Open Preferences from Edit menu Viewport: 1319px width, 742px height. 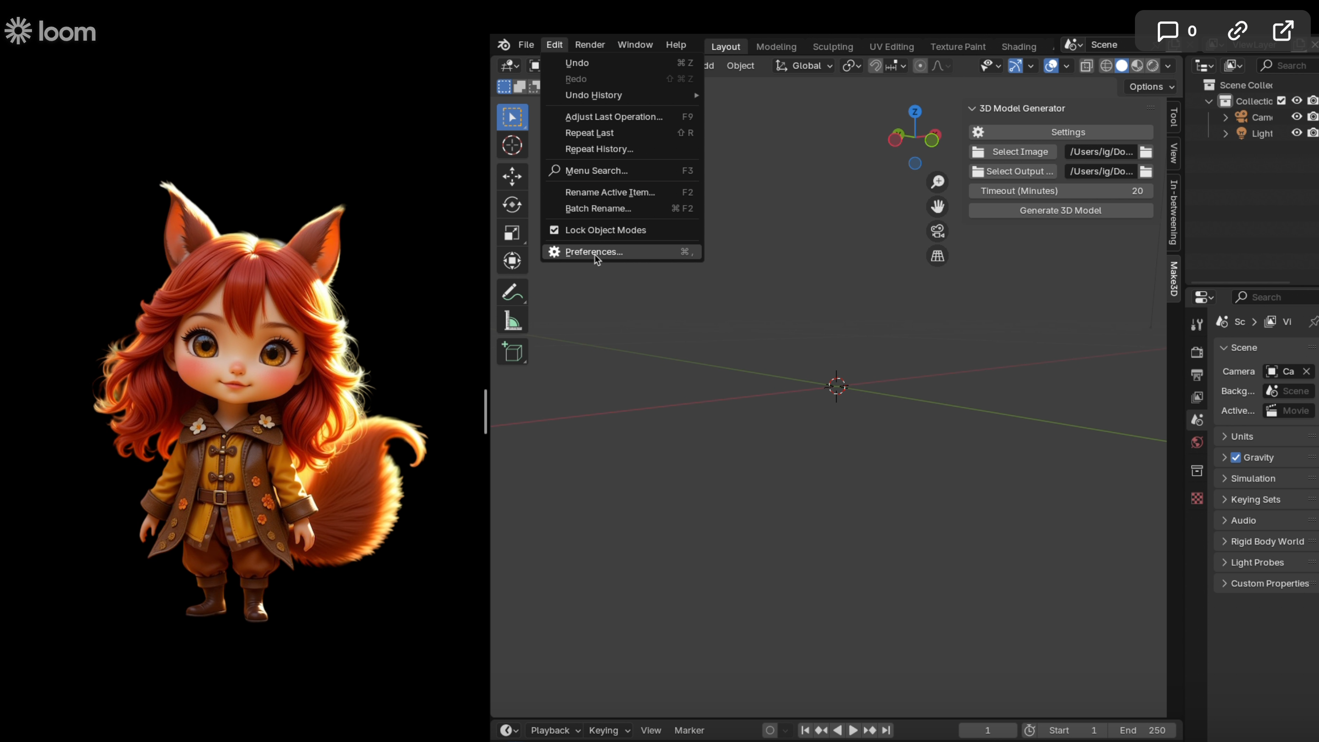pyautogui.click(x=594, y=251)
